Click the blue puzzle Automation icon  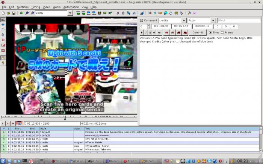coord(142,13)
